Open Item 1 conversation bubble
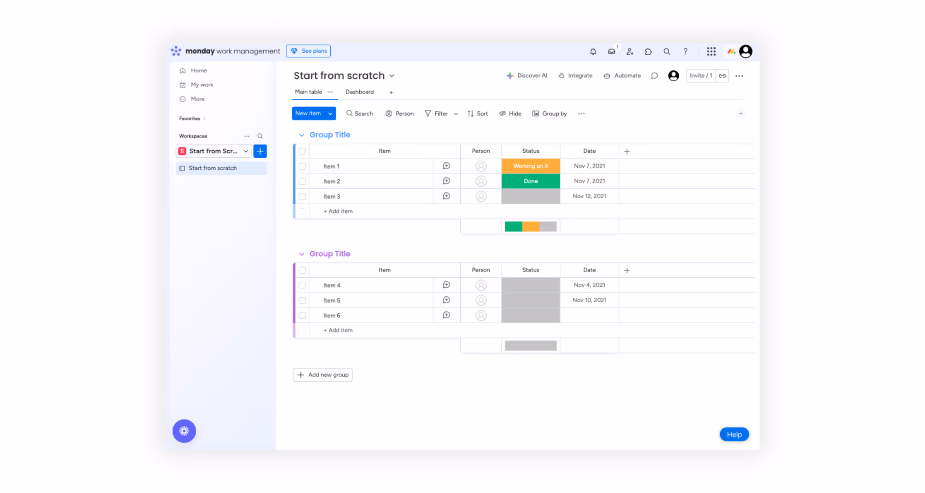Image resolution: width=925 pixels, height=493 pixels. click(x=446, y=166)
